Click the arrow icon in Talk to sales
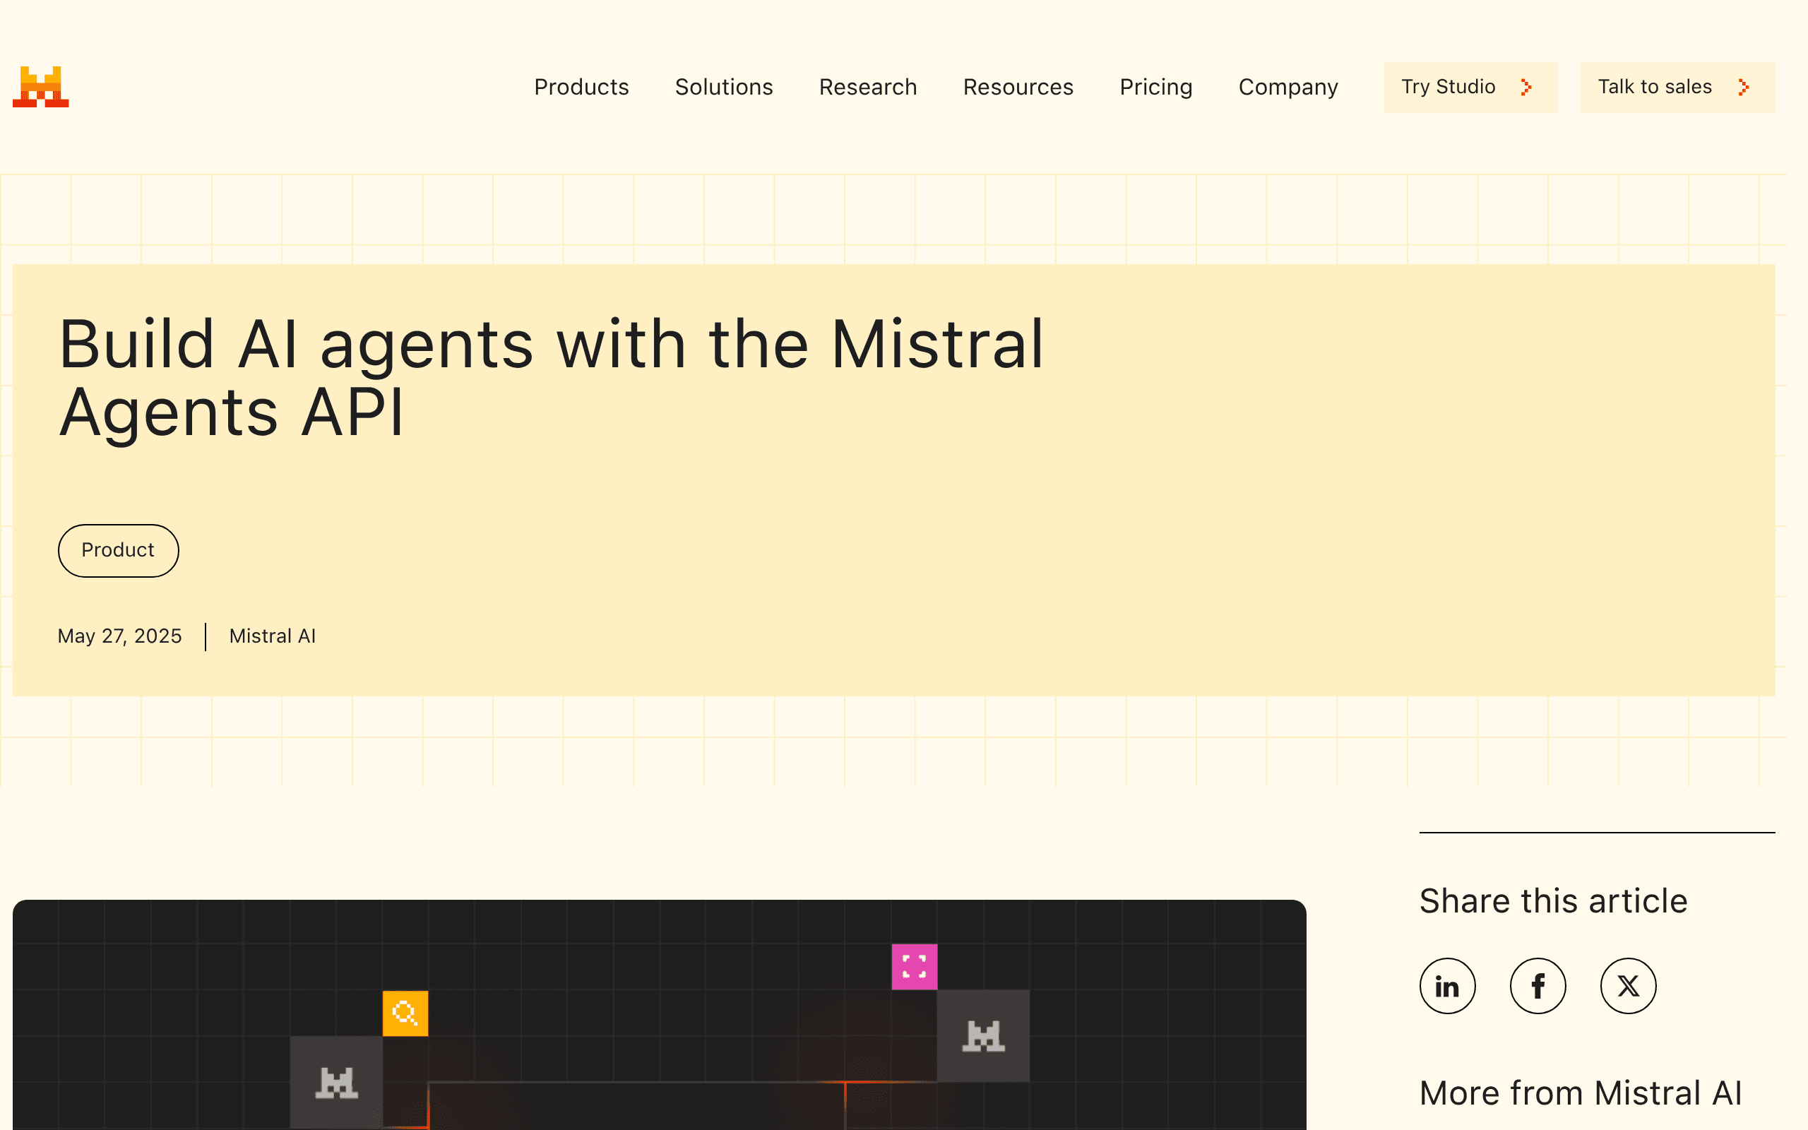The height and width of the screenshot is (1130, 1808). click(1744, 88)
